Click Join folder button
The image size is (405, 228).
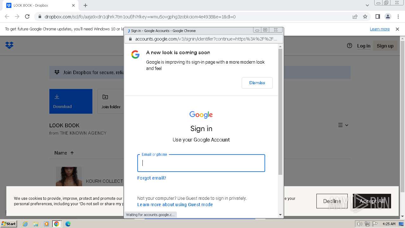(111, 101)
